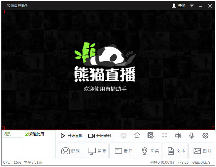Image resolution: width=216 pixels, height=167 pixels.
Task: Click the 码率:0kb/s status text
Action: [x=201, y=162]
